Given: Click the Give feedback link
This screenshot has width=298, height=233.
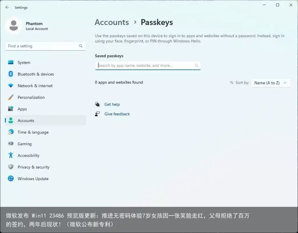Looking at the screenshot, I should pos(117,114).
